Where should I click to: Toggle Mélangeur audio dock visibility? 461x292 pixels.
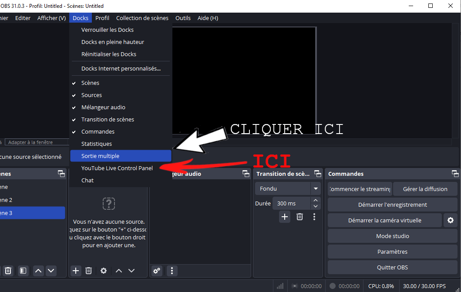[103, 107]
